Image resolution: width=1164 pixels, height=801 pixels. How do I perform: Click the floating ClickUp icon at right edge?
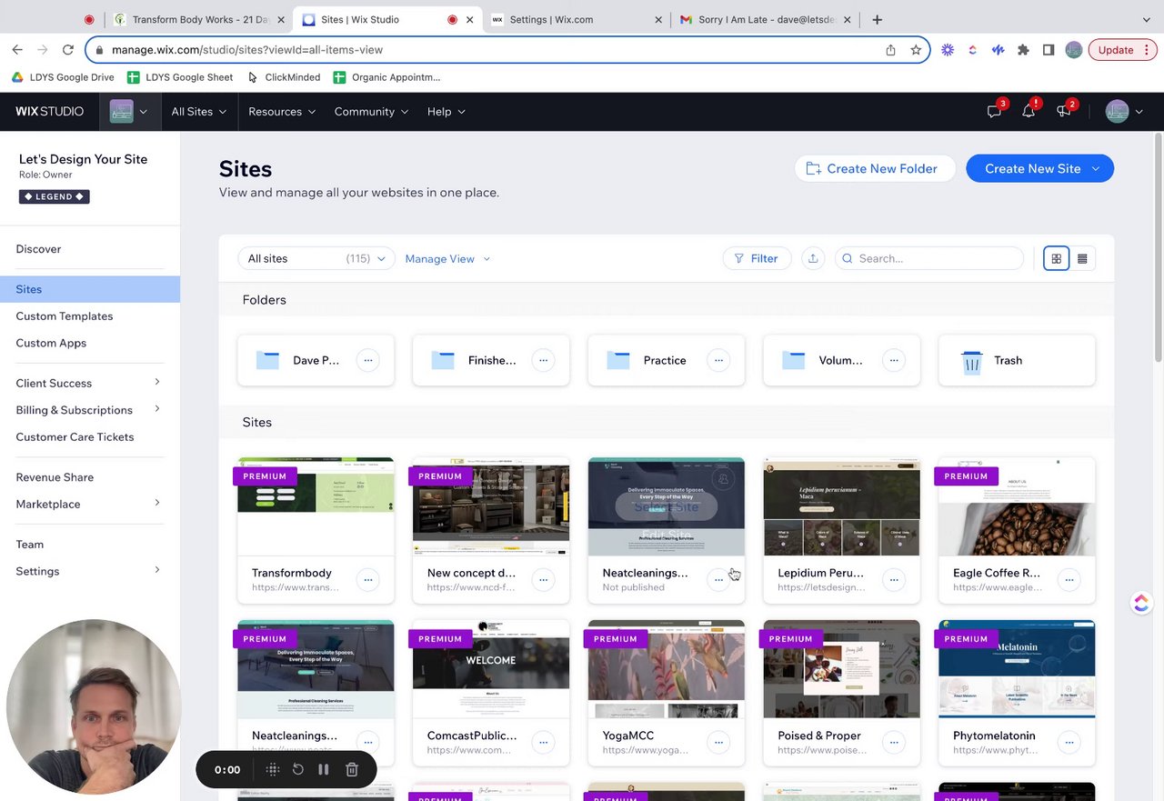[1141, 603]
